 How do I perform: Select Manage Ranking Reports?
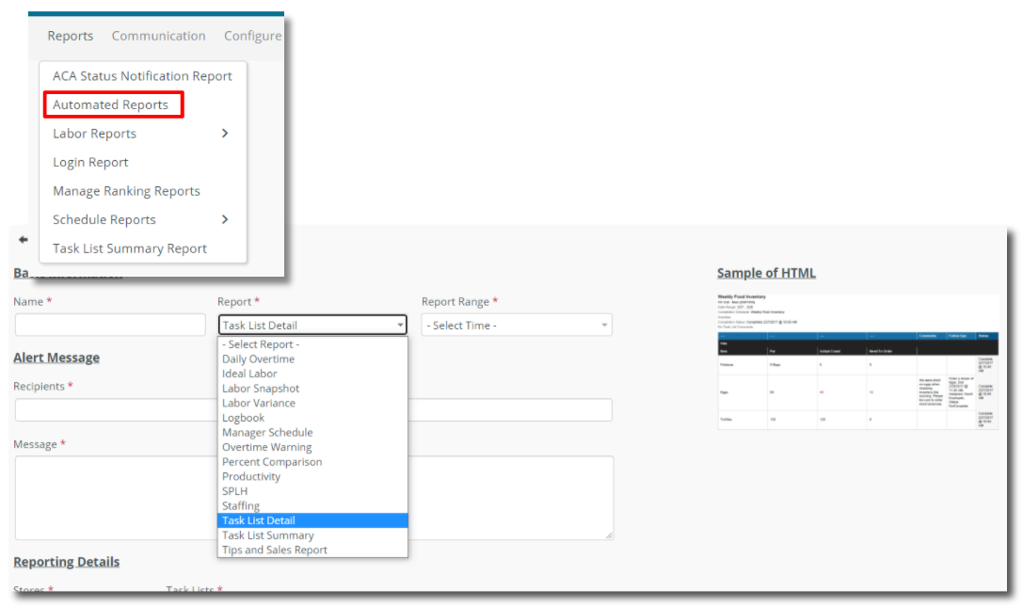[126, 191]
